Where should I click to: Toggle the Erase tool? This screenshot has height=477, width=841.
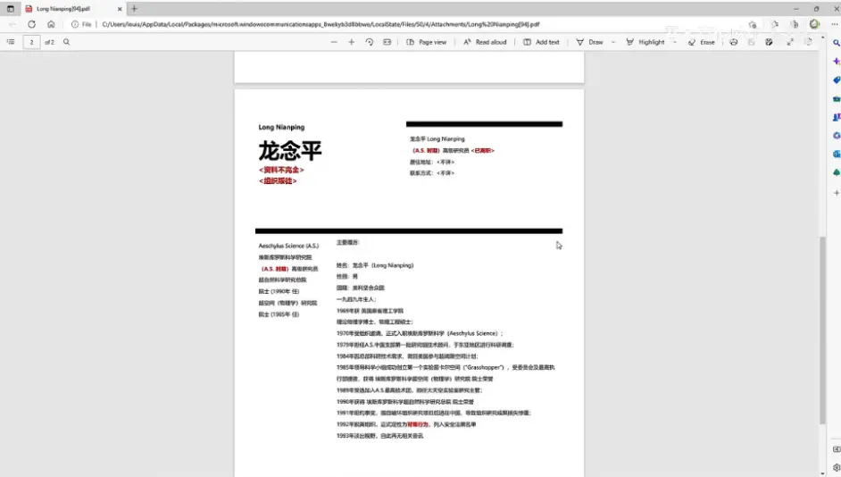tap(701, 42)
